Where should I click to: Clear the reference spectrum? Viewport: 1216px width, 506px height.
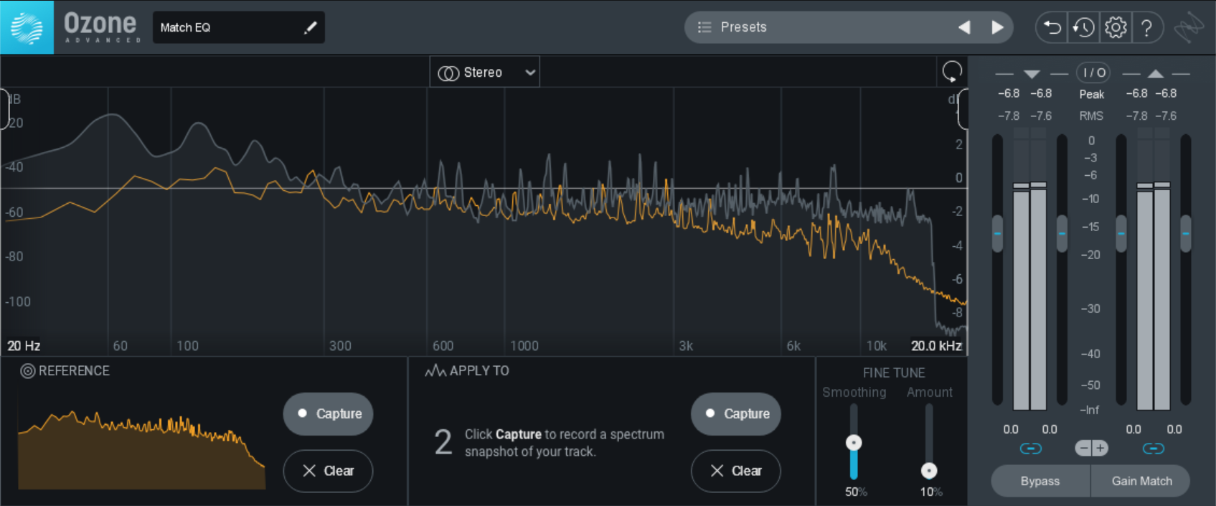pyautogui.click(x=328, y=471)
